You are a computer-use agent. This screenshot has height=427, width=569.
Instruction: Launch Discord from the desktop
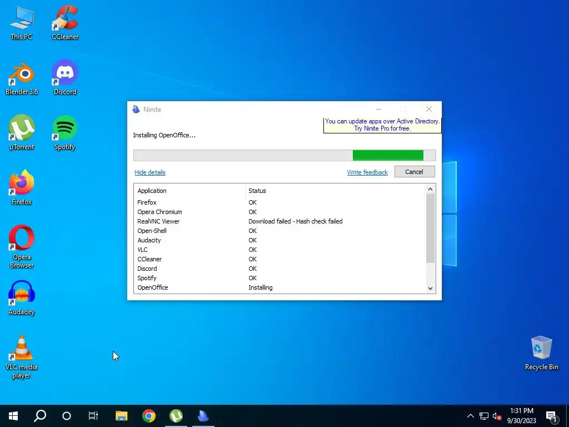click(x=65, y=78)
